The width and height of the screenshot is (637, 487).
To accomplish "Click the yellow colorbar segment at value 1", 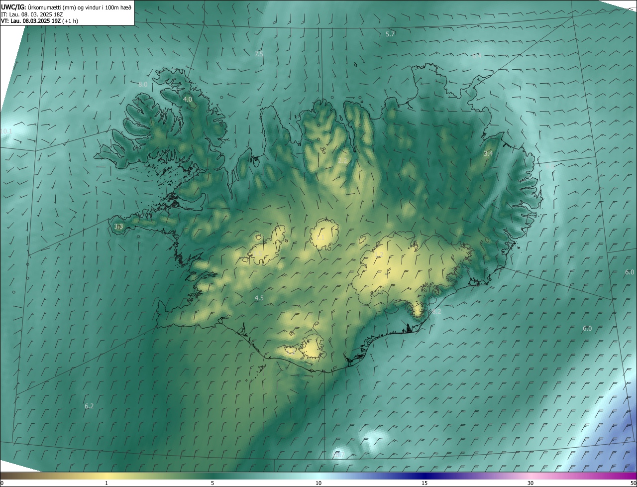I will click(x=106, y=476).
